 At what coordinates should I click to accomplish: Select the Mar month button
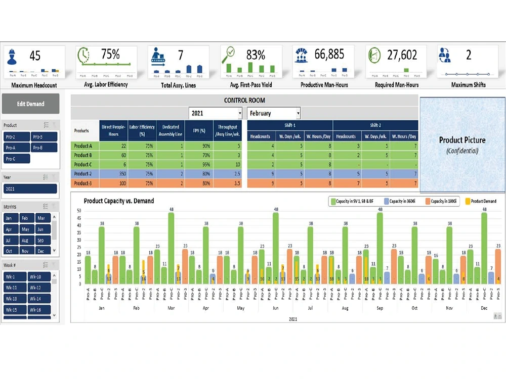pos(43,218)
